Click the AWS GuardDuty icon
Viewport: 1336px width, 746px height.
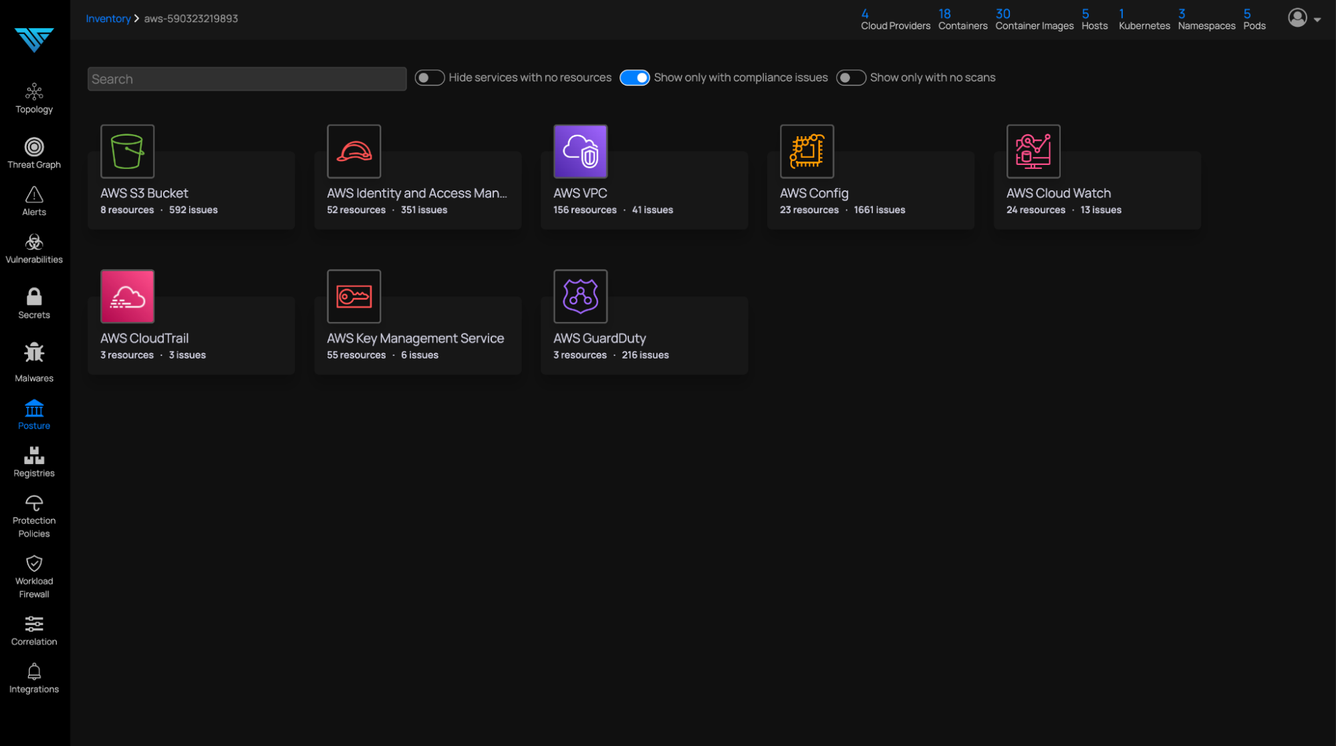(x=580, y=297)
